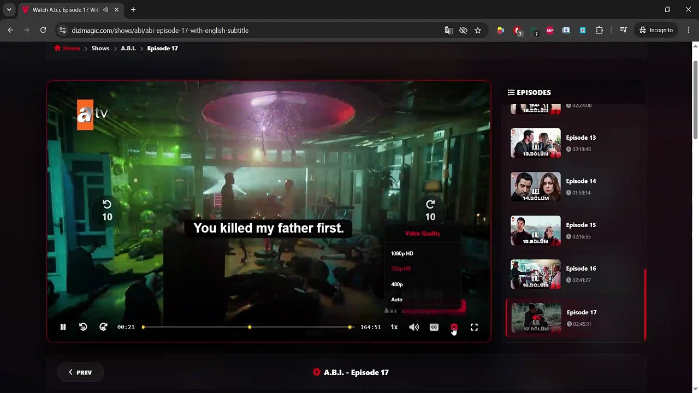Close the video quality settings gear
This screenshot has height=393, width=699.
[x=454, y=327]
